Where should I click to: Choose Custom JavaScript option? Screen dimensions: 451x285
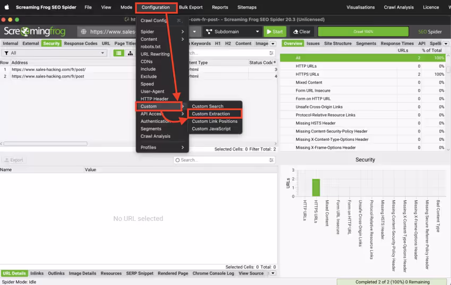[x=214, y=129]
